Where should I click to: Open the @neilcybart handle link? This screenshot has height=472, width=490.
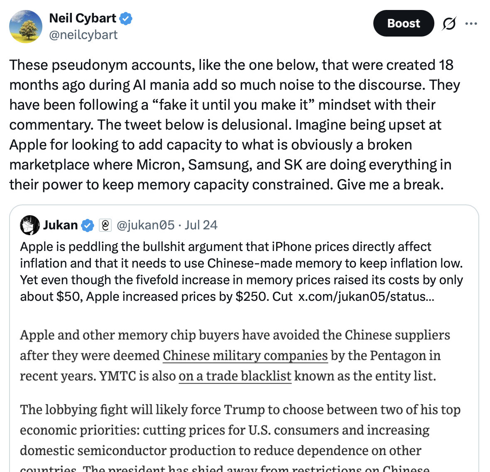click(x=83, y=35)
